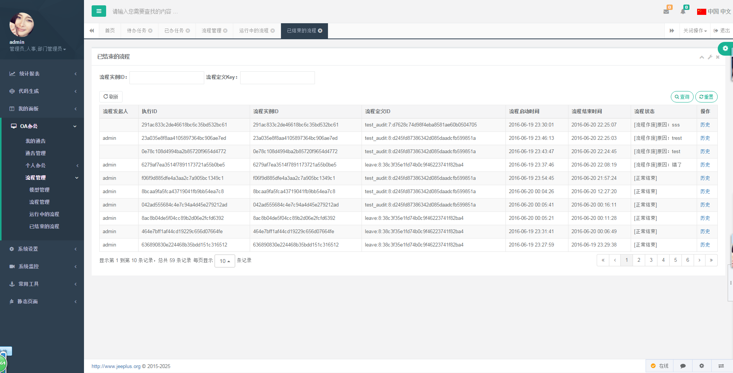Expand the 我的面板 sidebar menu
This screenshot has height=373, width=733.
(42, 109)
